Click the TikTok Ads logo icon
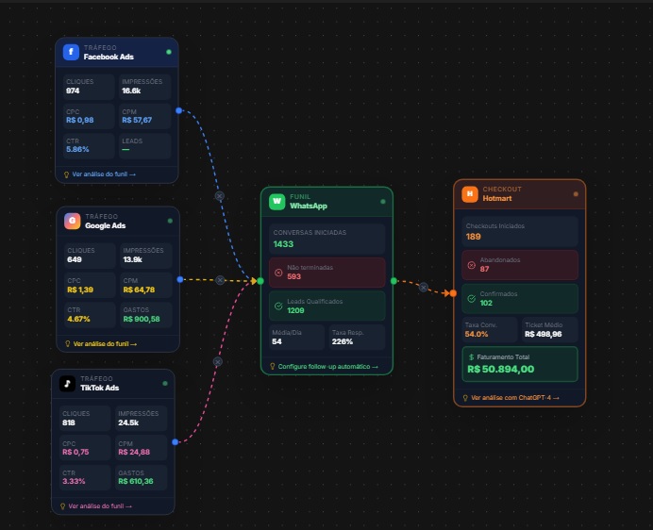The width and height of the screenshot is (653, 530). click(x=67, y=384)
